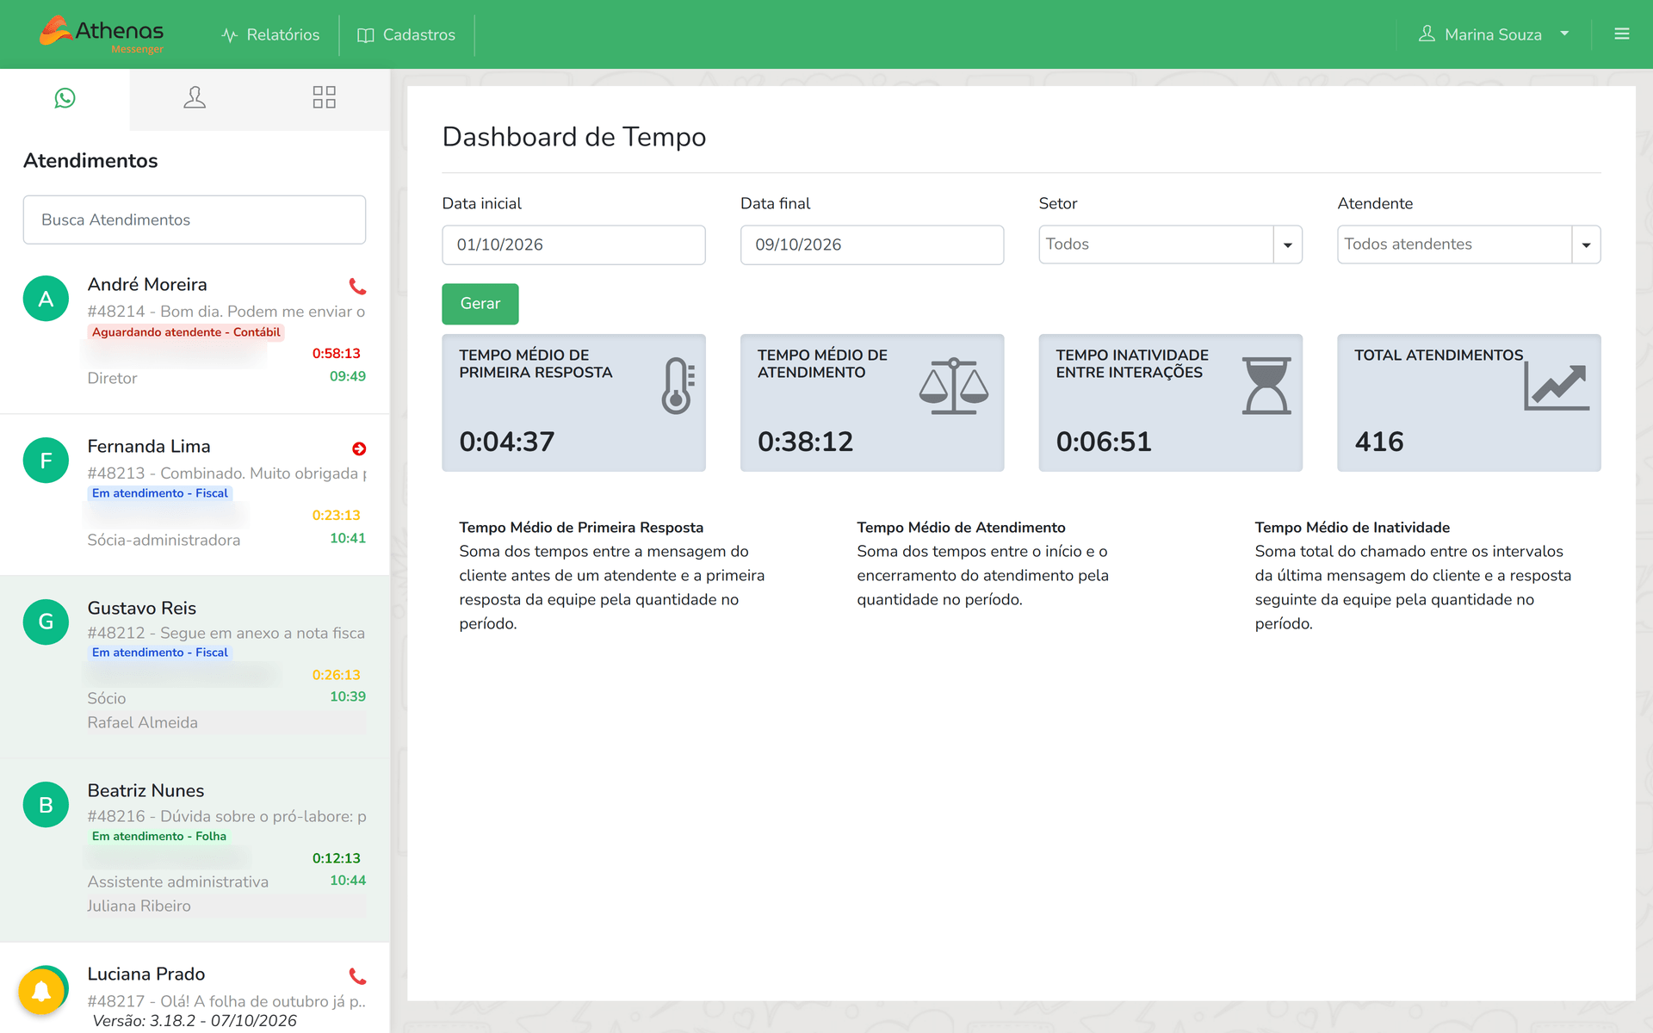
Task: Click the 416 total atendimentos value
Action: (1379, 442)
